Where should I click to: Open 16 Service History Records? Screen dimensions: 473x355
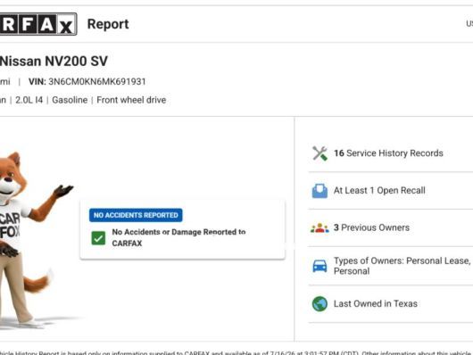click(388, 153)
